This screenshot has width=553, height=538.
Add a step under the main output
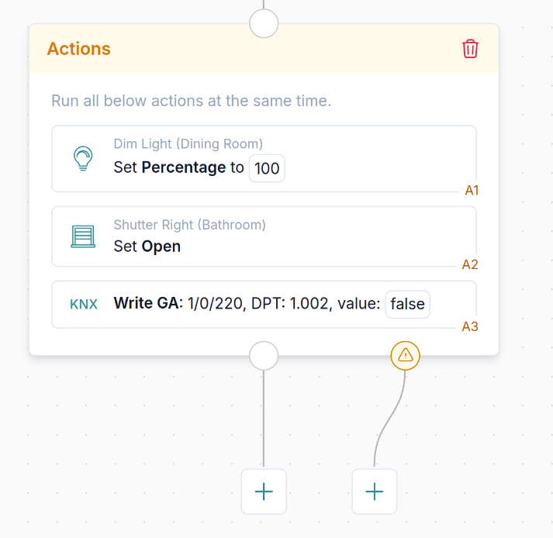coord(264,491)
